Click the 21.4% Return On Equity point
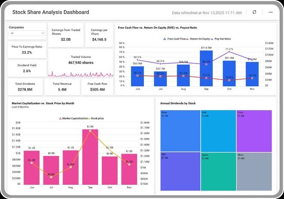Screen dimensions: 284x199 tap(183, 76)
